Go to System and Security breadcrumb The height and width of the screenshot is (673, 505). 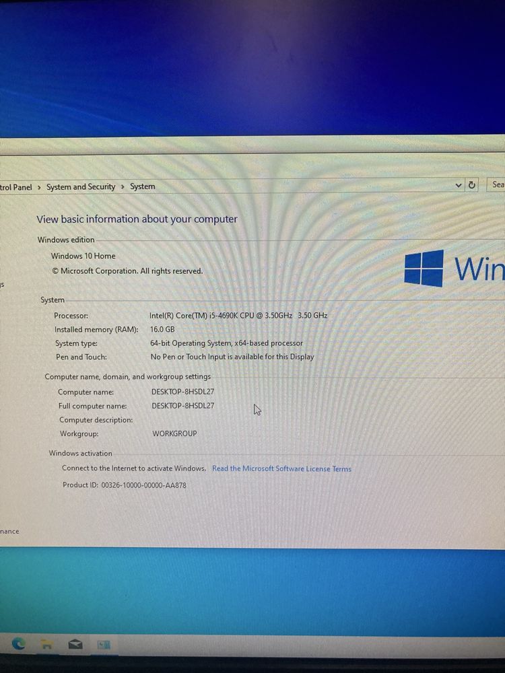tap(81, 186)
